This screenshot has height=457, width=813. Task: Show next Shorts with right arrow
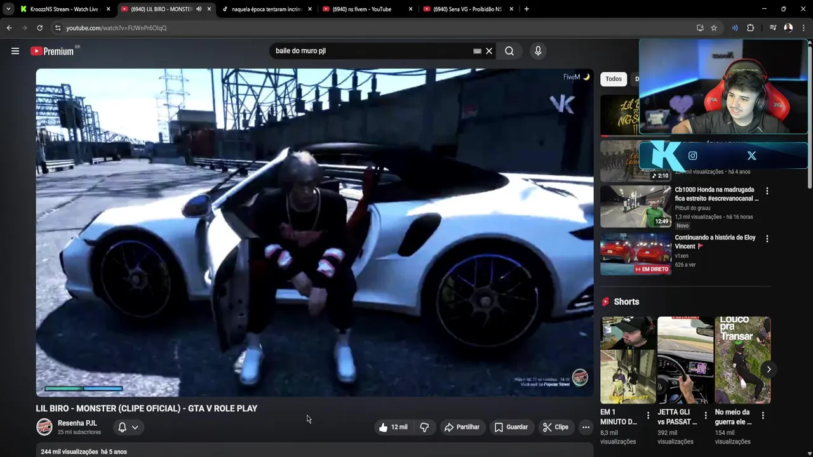pyautogui.click(x=769, y=369)
